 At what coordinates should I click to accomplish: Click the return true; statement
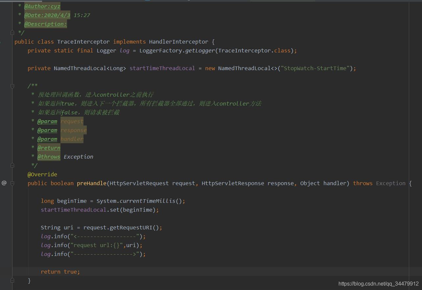tap(60, 272)
